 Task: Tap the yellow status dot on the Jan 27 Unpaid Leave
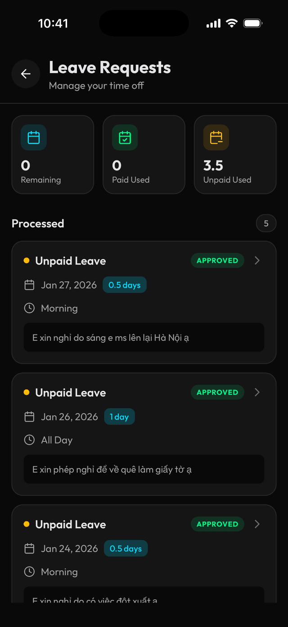pyautogui.click(x=26, y=261)
